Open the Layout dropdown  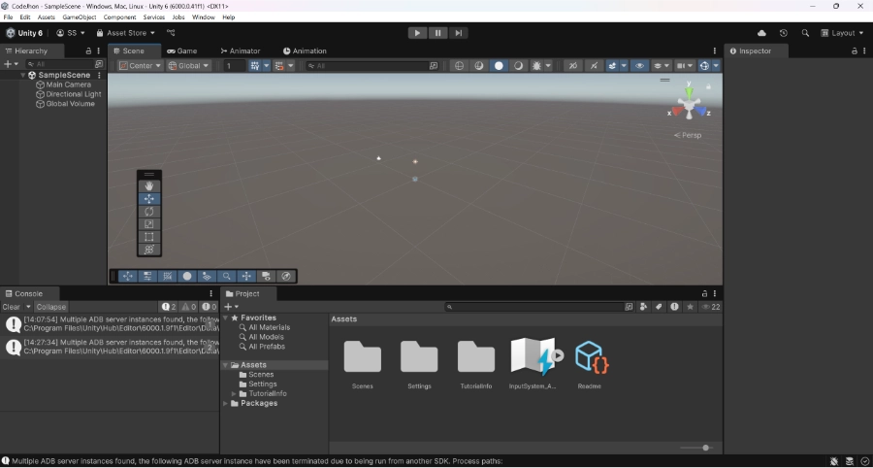click(x=842, y=33)
